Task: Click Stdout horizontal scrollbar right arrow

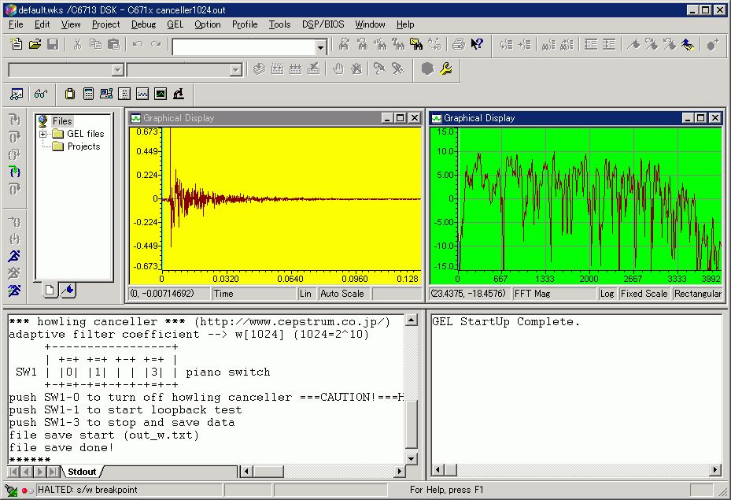Action: 399,472
